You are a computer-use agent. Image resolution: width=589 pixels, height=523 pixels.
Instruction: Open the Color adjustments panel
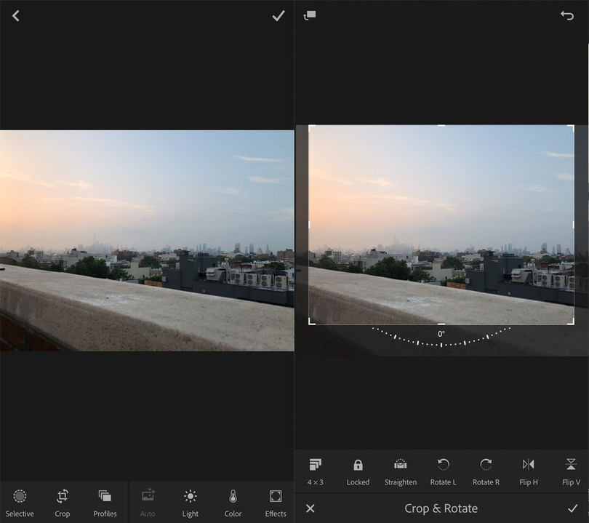[233, 503]
